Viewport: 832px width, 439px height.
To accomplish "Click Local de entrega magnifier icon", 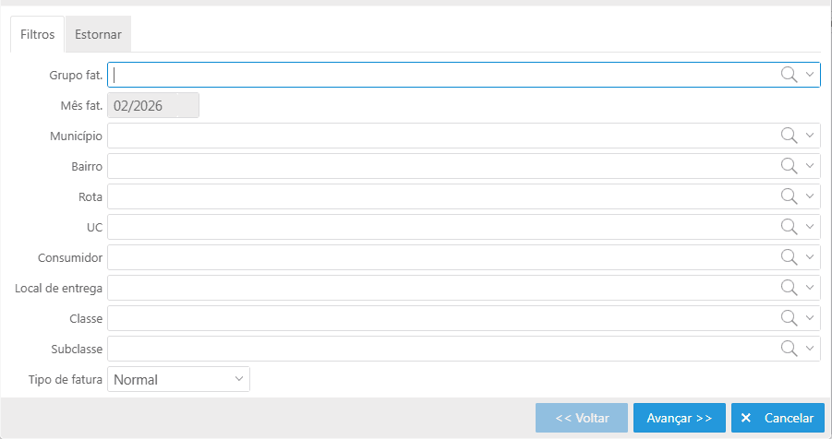I will pos(789,288).
